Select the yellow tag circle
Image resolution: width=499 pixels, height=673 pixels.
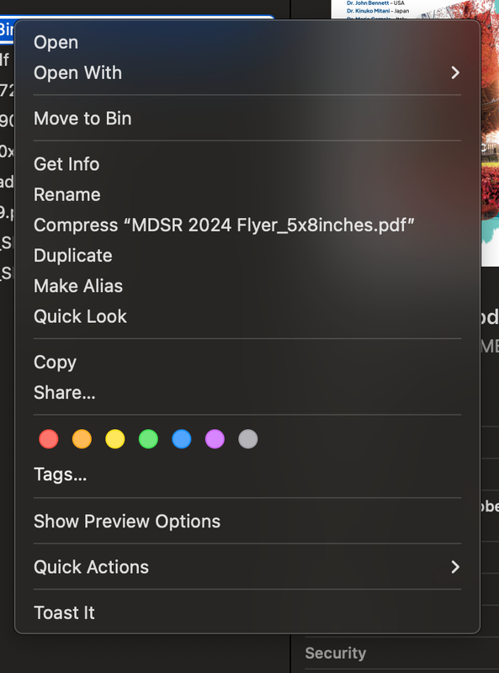coord(114,438)
